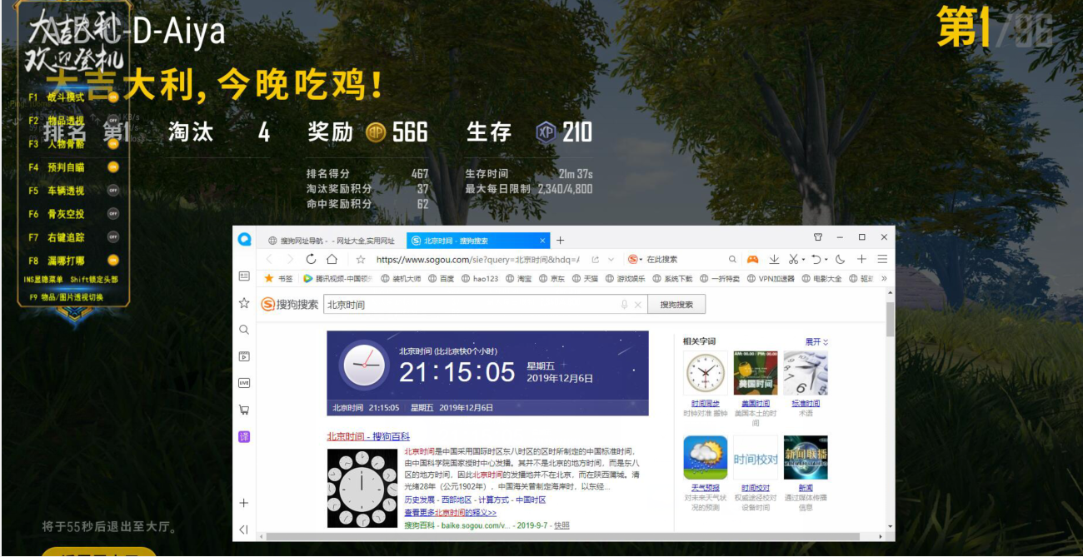Image resolution: width=1083 pixels, height=557 pixels.
Task: Click the 搜狗搜索 search button
Action: (x=676, y=305)
